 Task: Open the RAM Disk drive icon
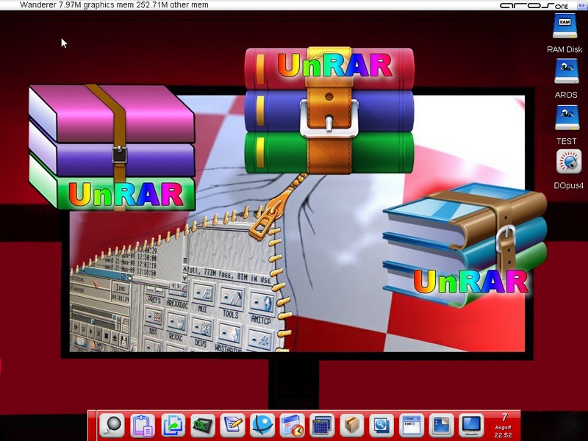564,26
